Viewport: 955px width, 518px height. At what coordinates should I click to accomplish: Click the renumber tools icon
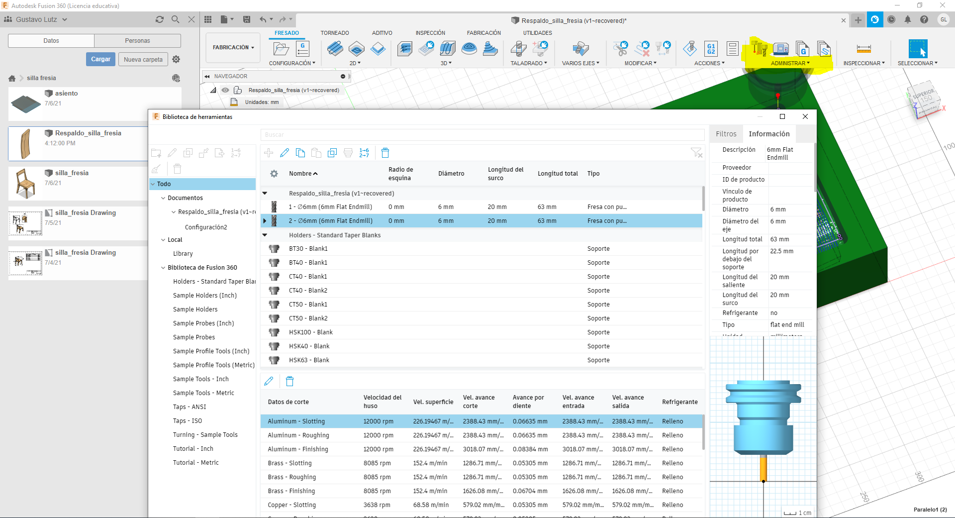364,153
